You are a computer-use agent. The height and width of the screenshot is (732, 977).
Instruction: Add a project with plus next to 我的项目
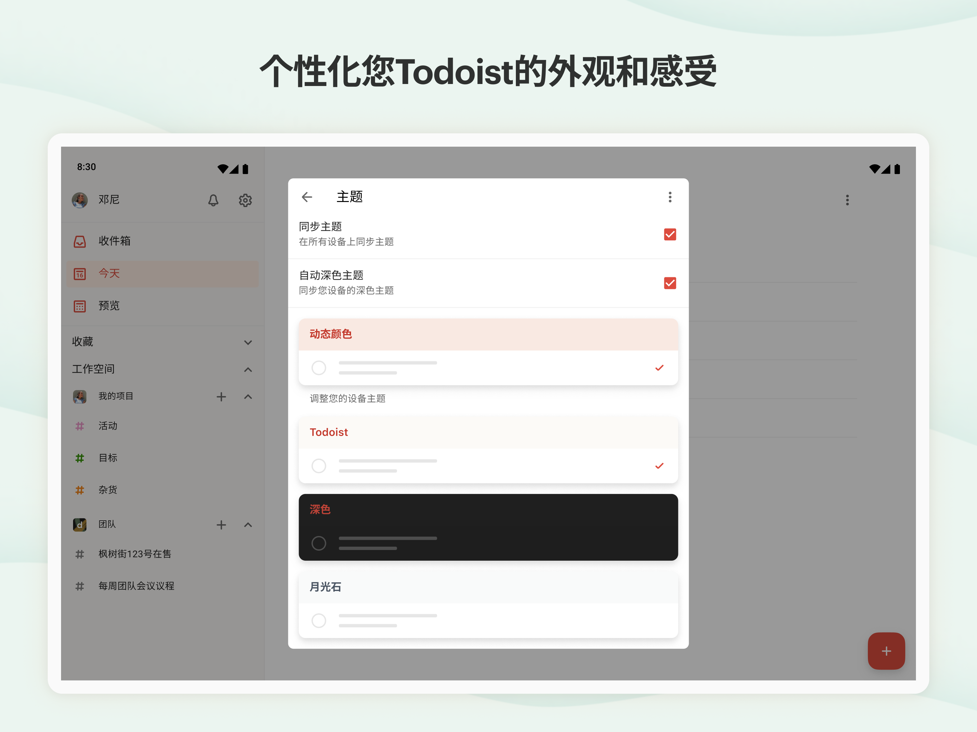point(221,397)
